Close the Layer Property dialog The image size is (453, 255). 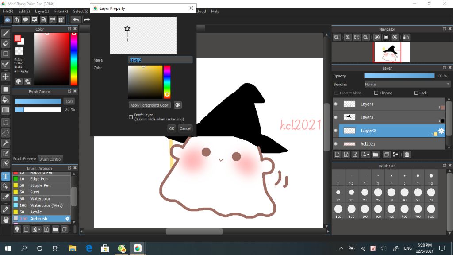pos(191,8)
